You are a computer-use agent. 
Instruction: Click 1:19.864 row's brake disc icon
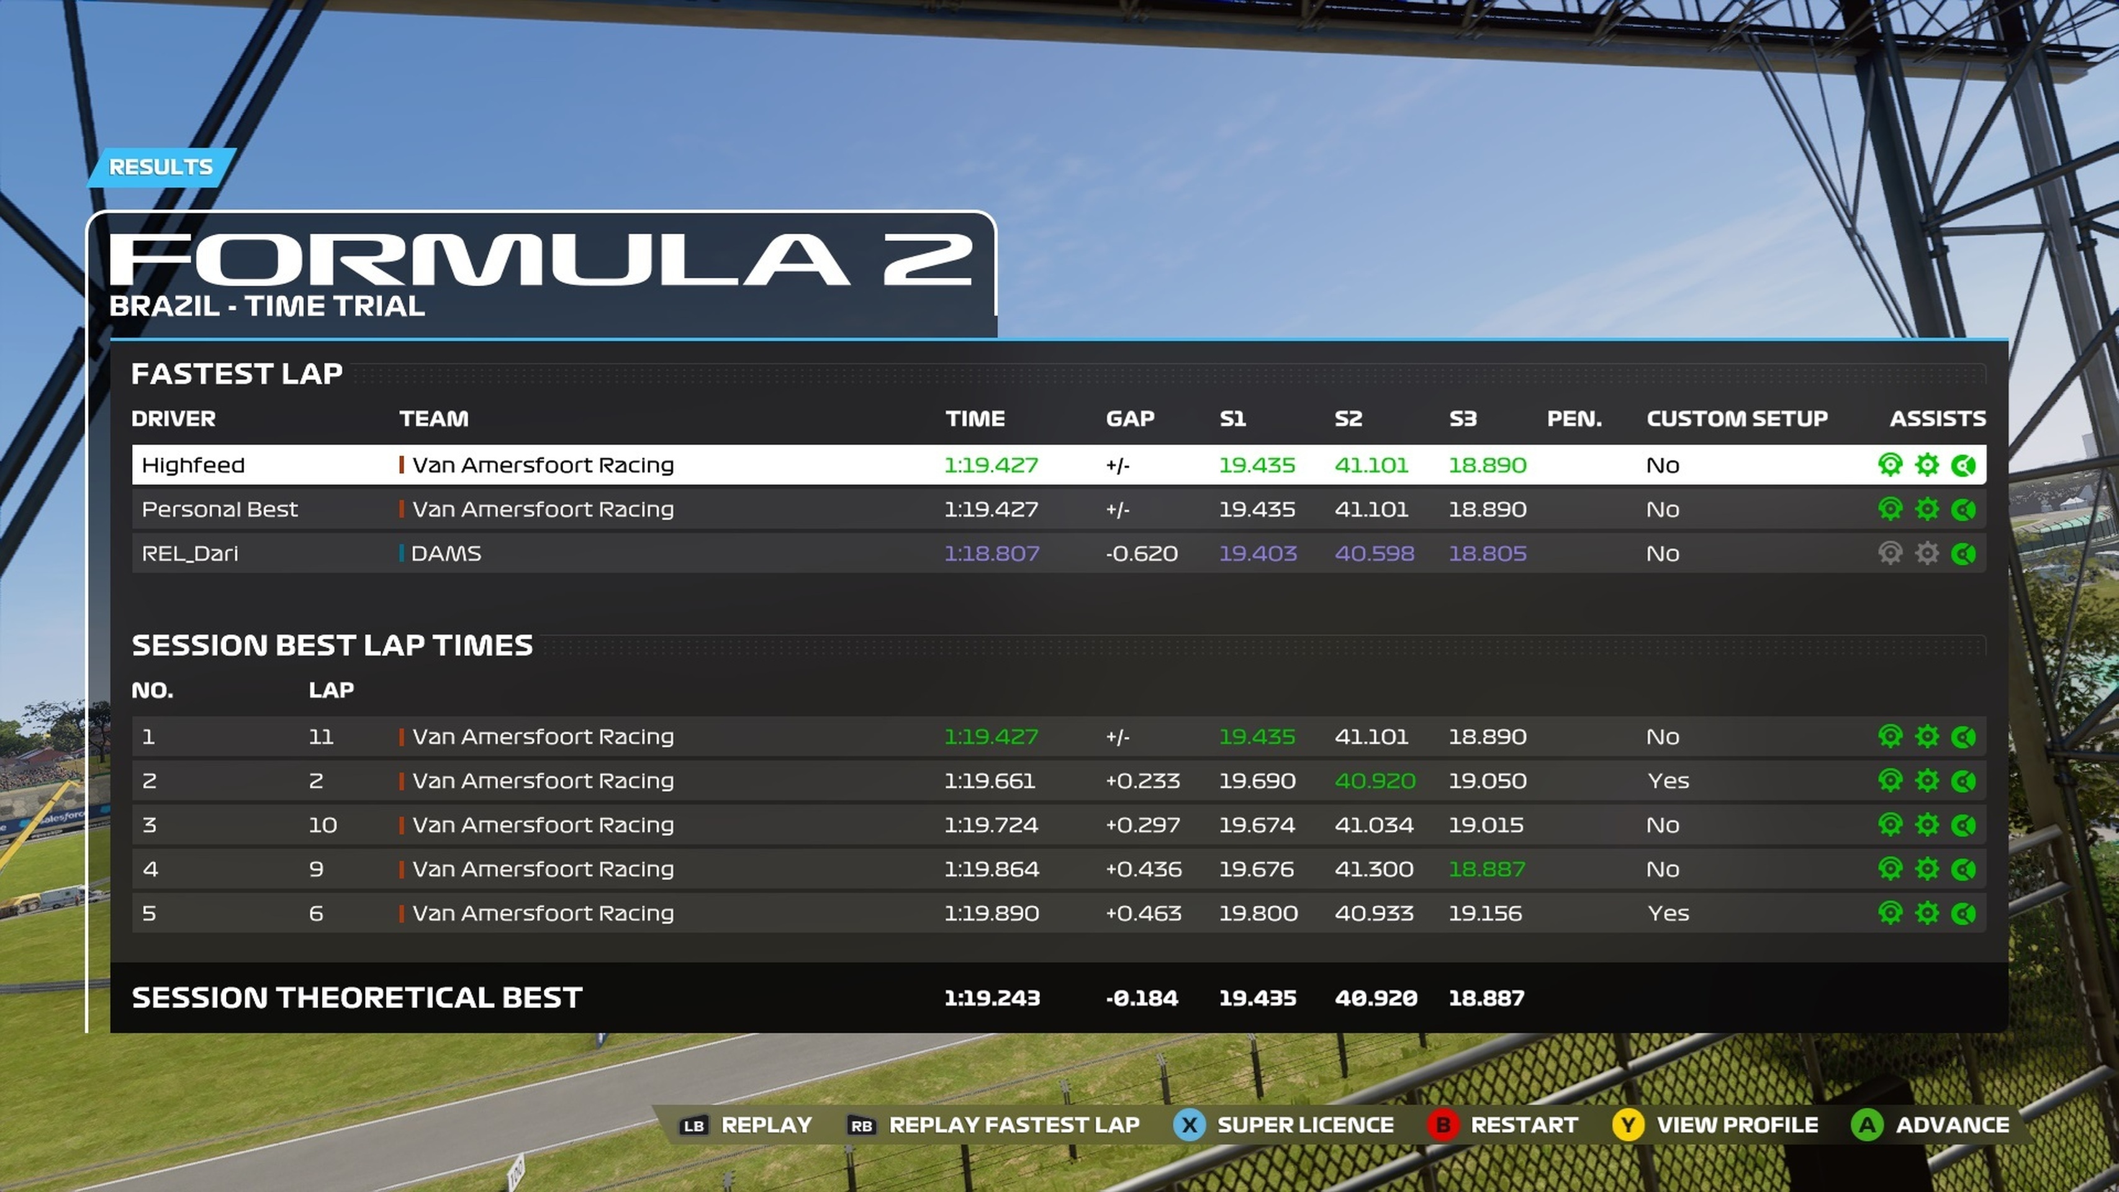[1964, 869]
